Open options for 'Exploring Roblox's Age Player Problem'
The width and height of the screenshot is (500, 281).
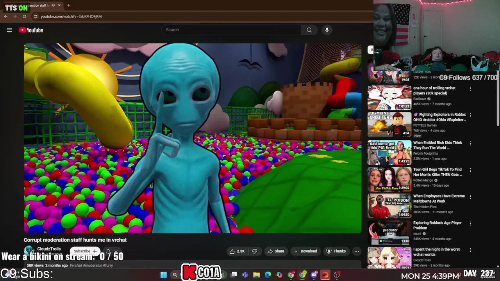470,224
